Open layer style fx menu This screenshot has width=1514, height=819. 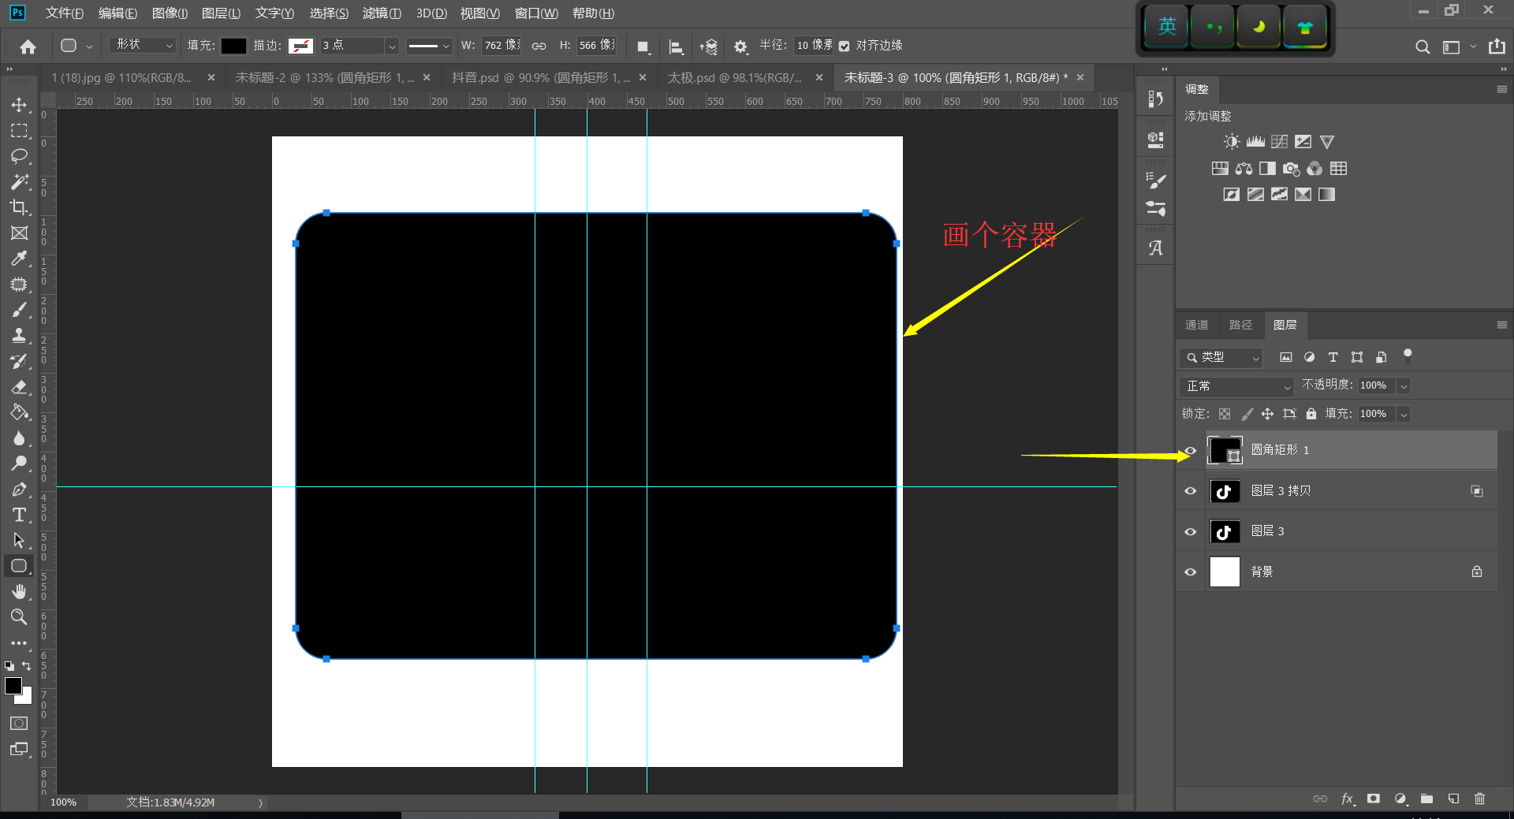(1348, 799)
